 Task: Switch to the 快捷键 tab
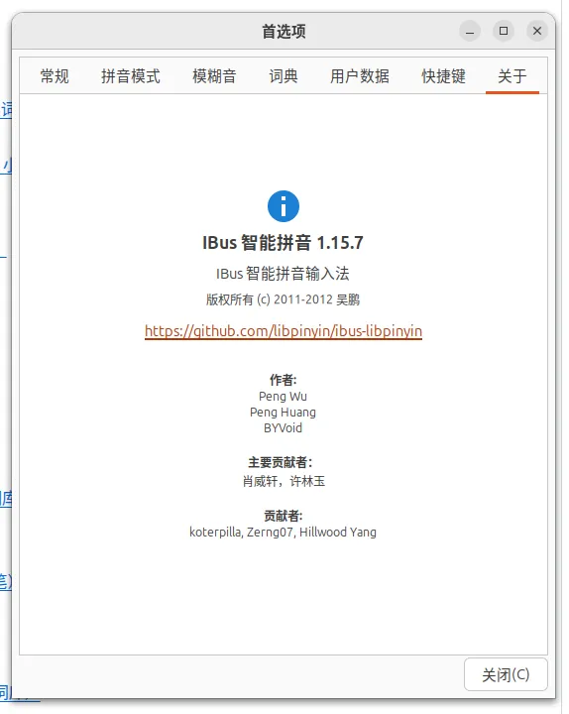[443, 76]
